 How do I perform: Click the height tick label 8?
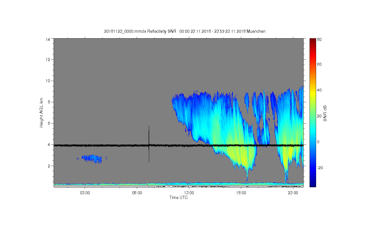coord(49,102)
